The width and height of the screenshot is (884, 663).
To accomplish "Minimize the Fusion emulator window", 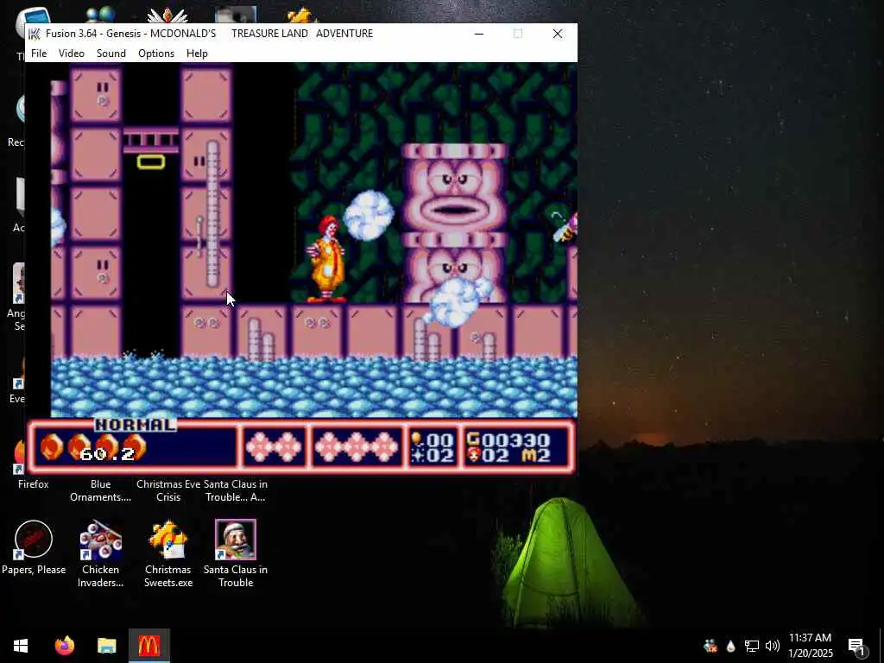I will click(x=479, y=34).
